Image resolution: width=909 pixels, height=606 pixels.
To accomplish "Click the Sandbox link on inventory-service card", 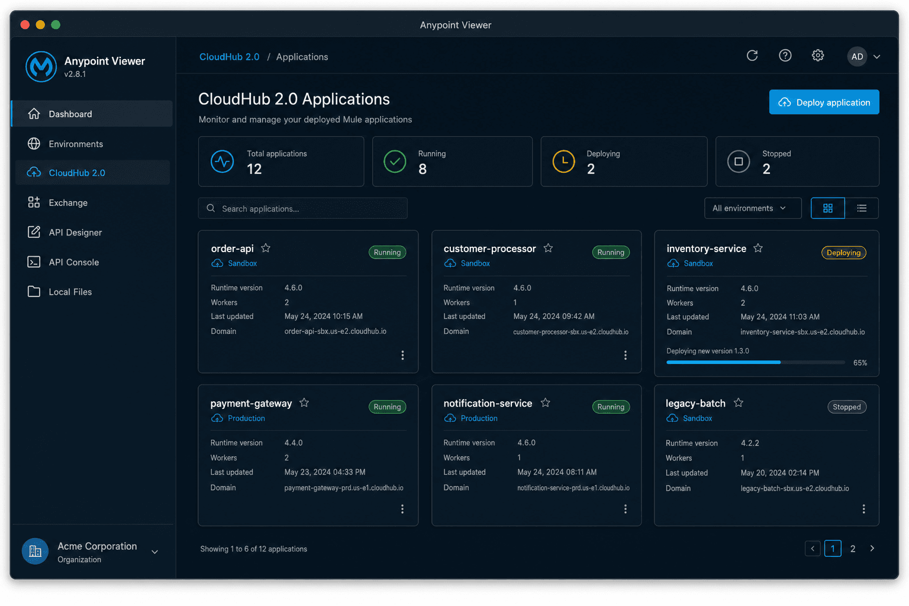I will (x=698, y=263).
